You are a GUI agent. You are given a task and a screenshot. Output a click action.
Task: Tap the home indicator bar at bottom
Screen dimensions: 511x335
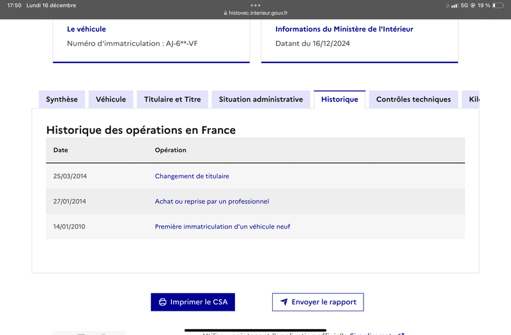(x=256, y=331)
